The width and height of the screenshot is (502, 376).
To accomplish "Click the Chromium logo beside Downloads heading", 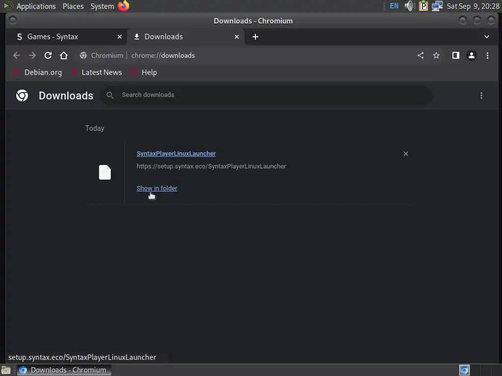I will (x=22, y=95).
